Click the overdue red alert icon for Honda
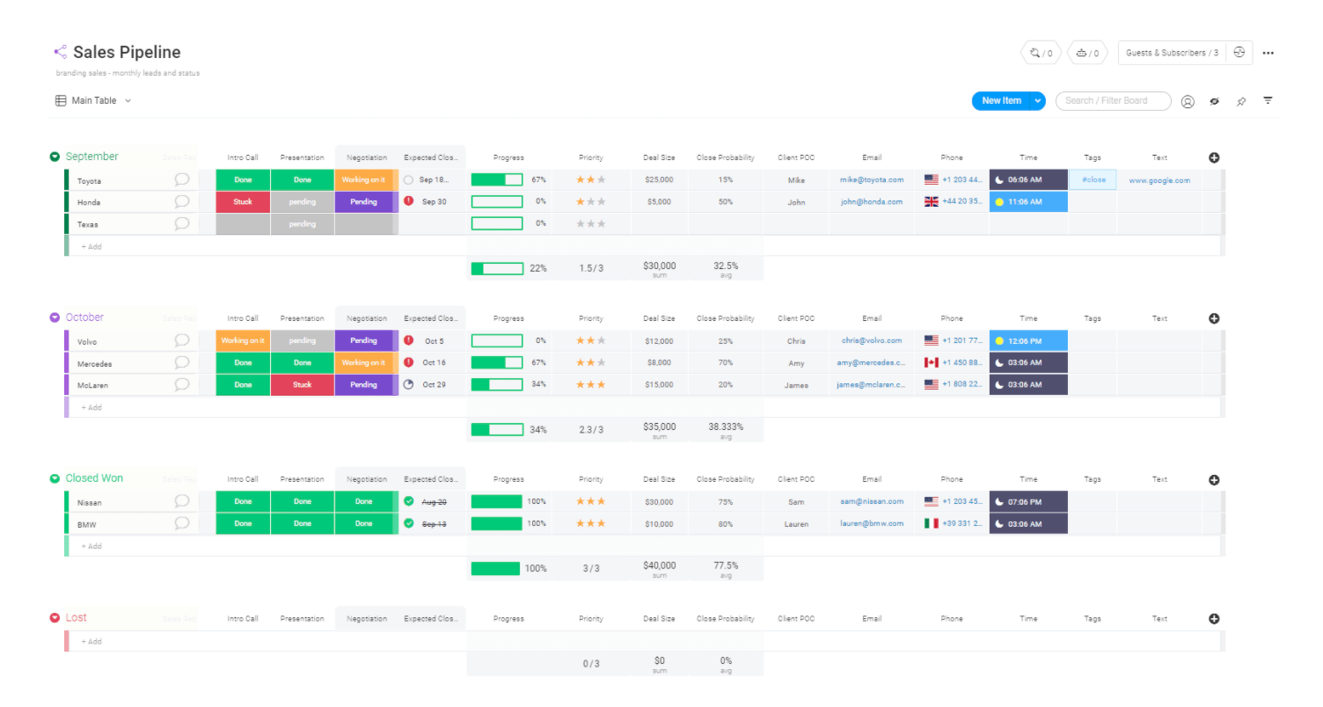This screenshot has height=707, width=1323. pos(408,201)
